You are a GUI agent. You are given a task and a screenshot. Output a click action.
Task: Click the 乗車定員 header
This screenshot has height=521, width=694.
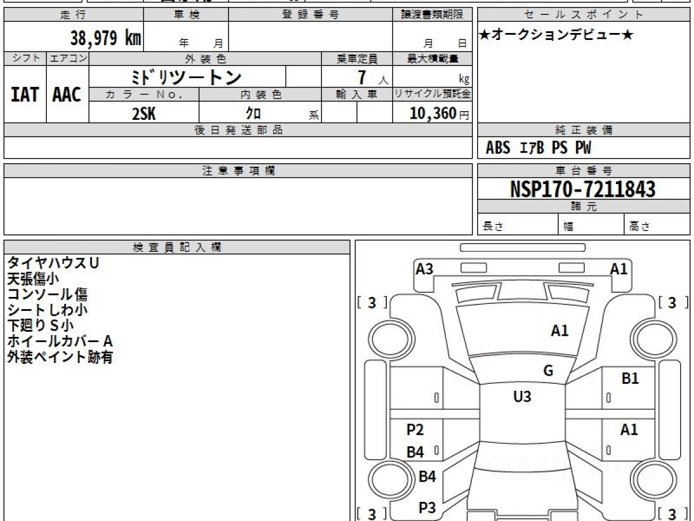click(x=357, y=58)
